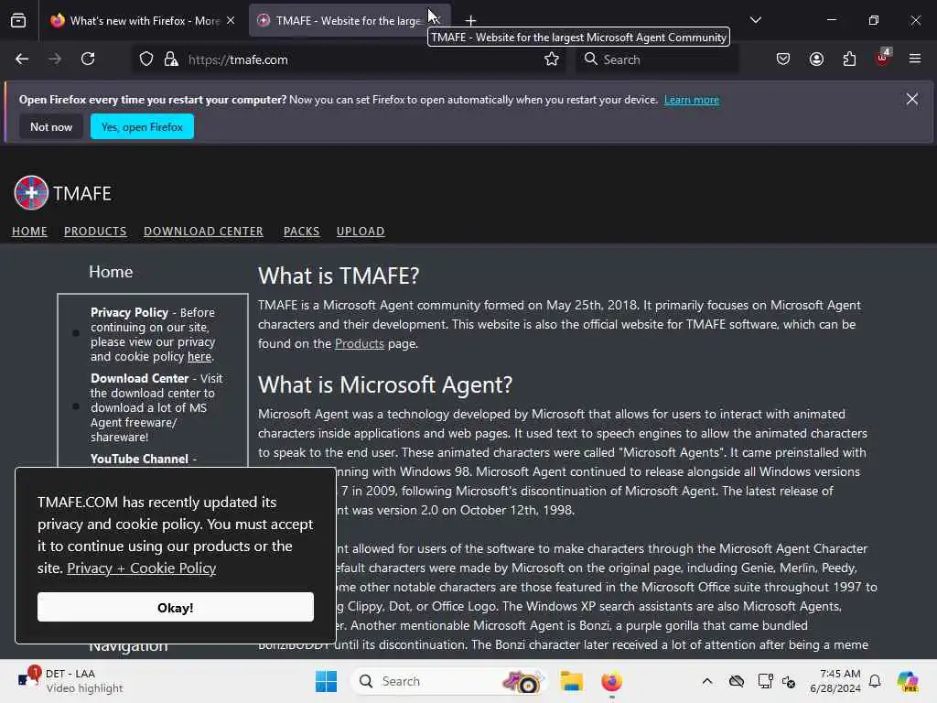The height and width of the screenshot is (703, 937).
Task: Follow the privacy policy "here" link
Action: pos(199,357)
